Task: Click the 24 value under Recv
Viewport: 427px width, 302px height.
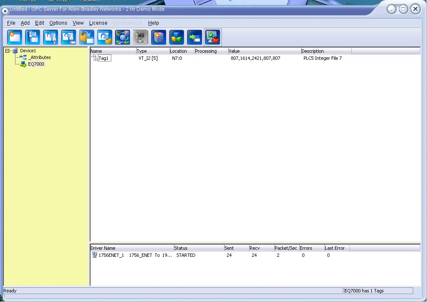Action: 254,255
